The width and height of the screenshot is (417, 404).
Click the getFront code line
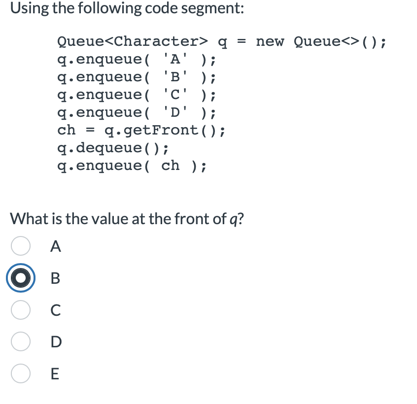143,130
